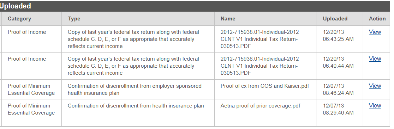Open View link for 06:43:25 AM upload
The width and height of the screenshot is (394, 129).
click(x=375, y=32)
